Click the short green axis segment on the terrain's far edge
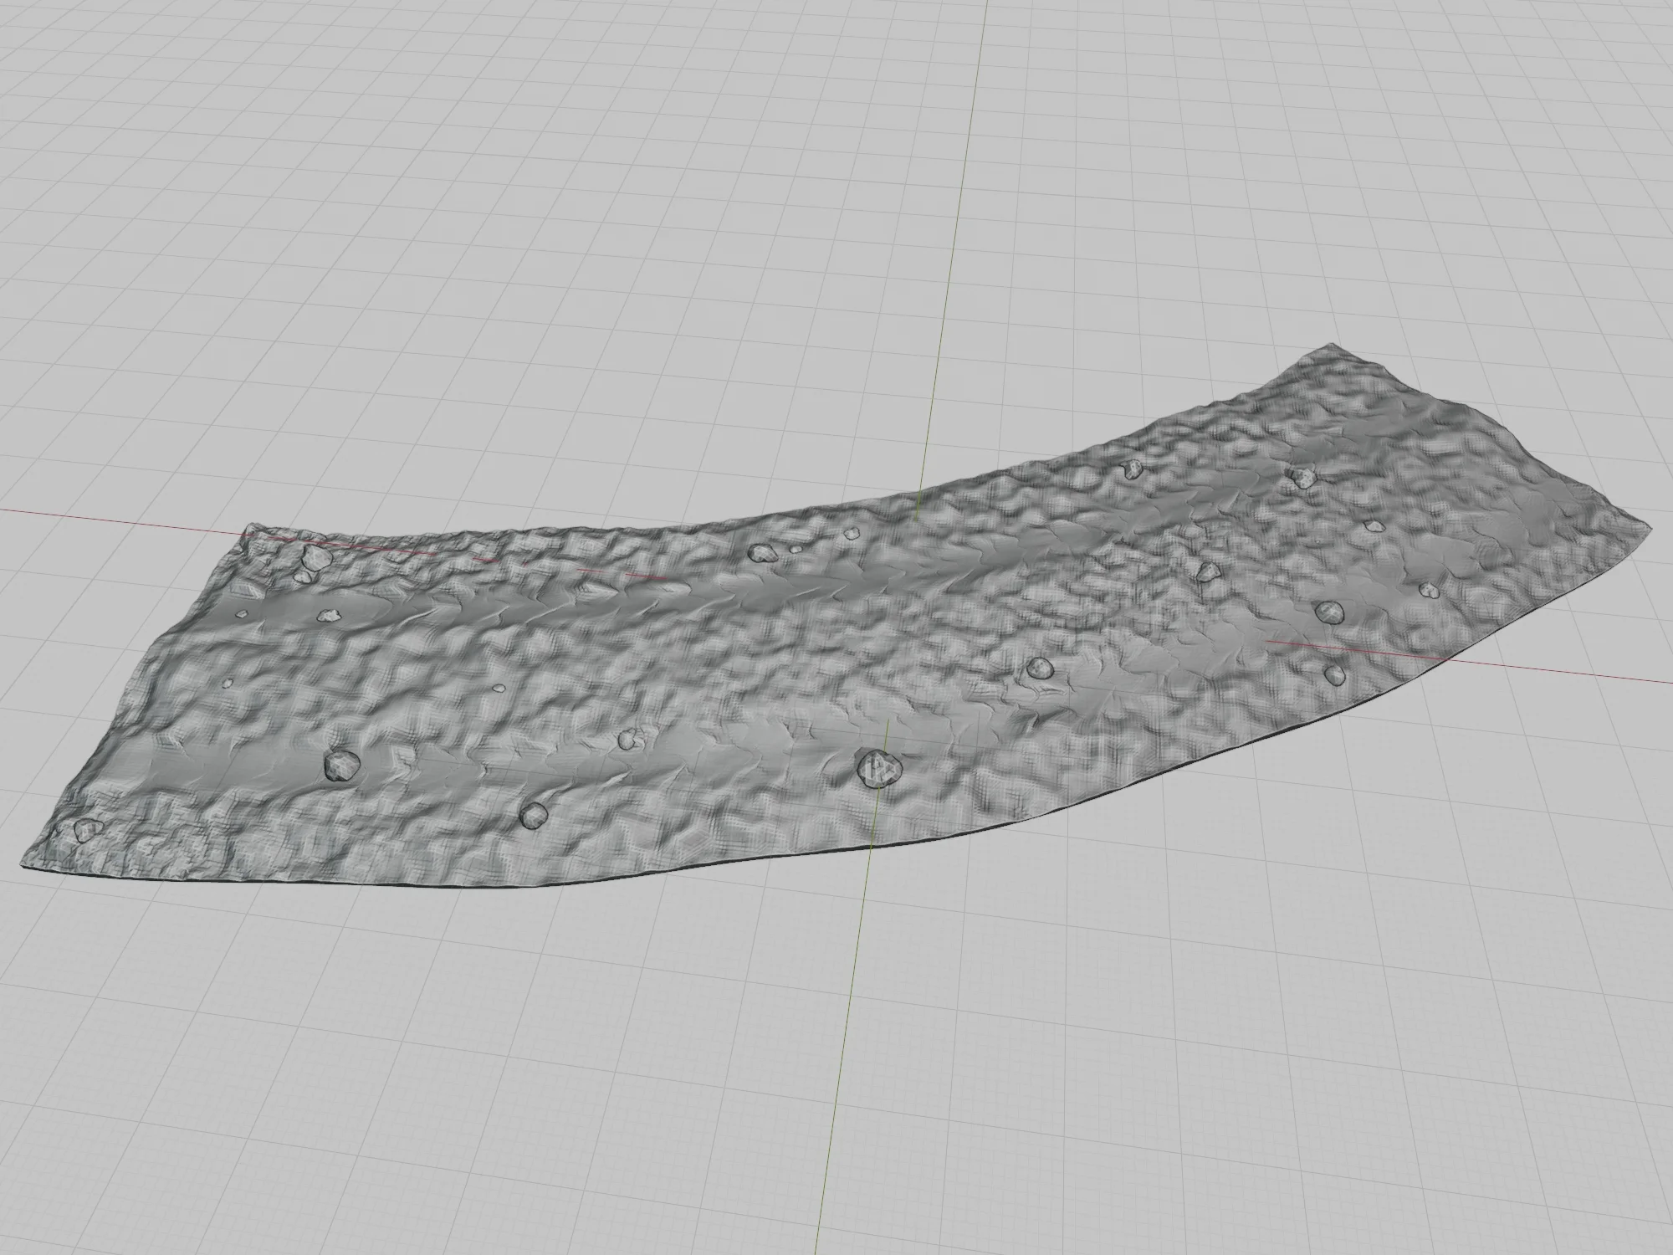Screen dimensions: 1673x1255 (919, 507)
